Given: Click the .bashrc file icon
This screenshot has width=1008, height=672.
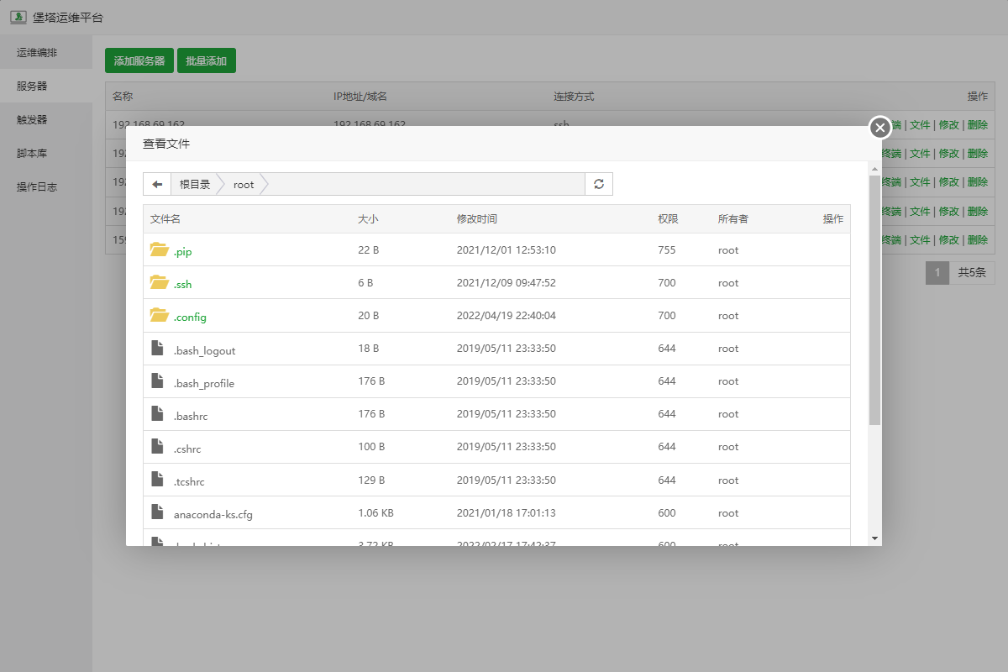Looking at the screenshot, I should pyautogui.click(x=157, y=413).
